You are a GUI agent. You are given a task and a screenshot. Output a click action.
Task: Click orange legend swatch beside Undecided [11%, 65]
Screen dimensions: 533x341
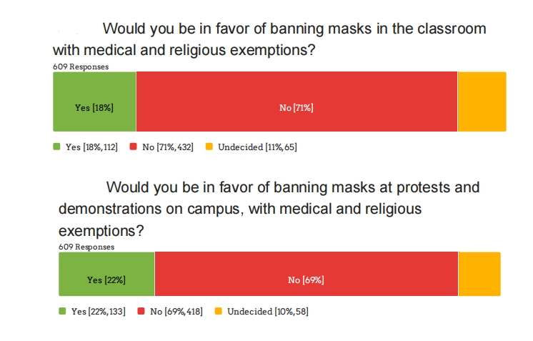point(209,147)
